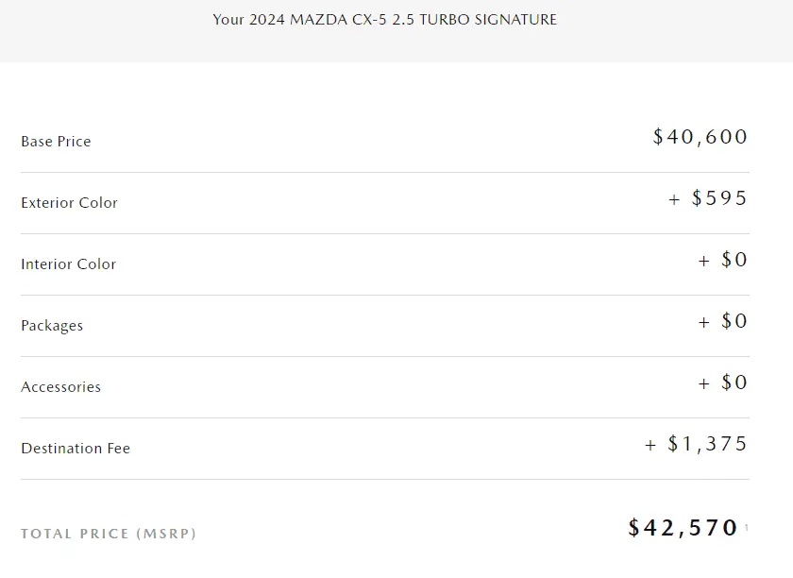Click the plus sign in the Packages row

point(703,322)
